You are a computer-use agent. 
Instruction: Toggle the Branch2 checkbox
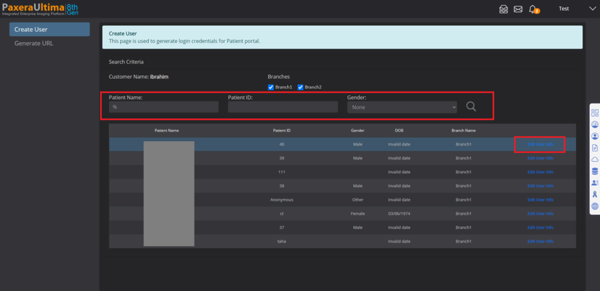(x=300, y=87)
